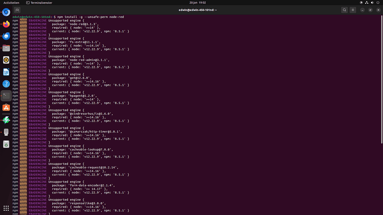Click the line package: 'node-red-admin@3.1.1'
Viewport: 383px width, 215px height.
81,60
